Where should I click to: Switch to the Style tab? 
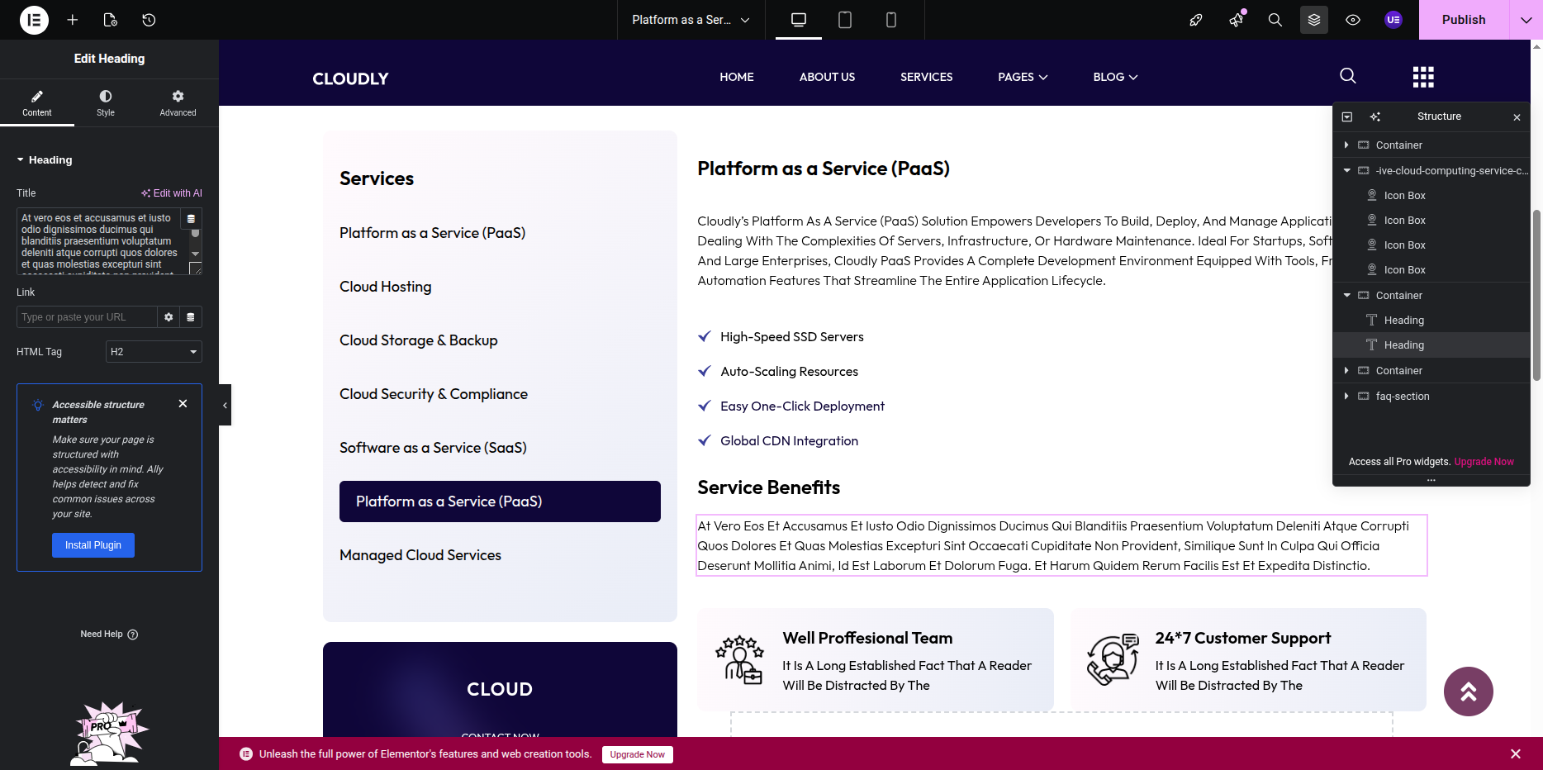(x=106, y=102)
